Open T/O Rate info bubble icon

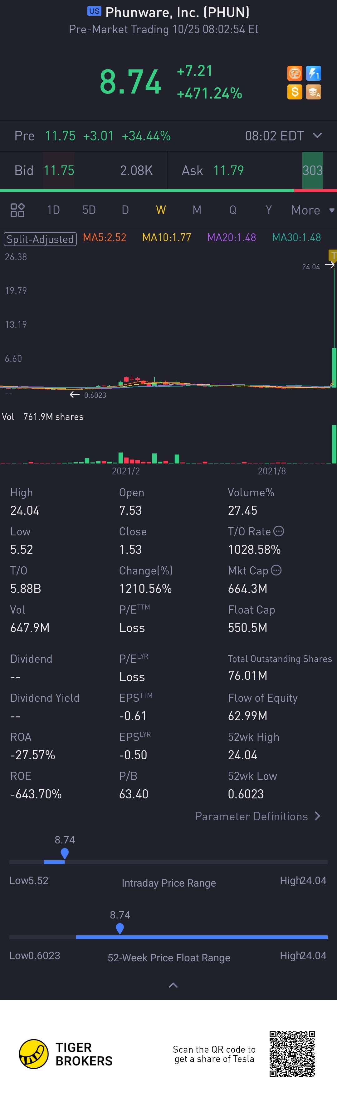point(279,531)
